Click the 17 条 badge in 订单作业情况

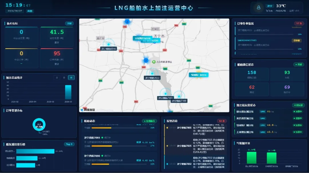pyautogui.click(x=299, y=23)
